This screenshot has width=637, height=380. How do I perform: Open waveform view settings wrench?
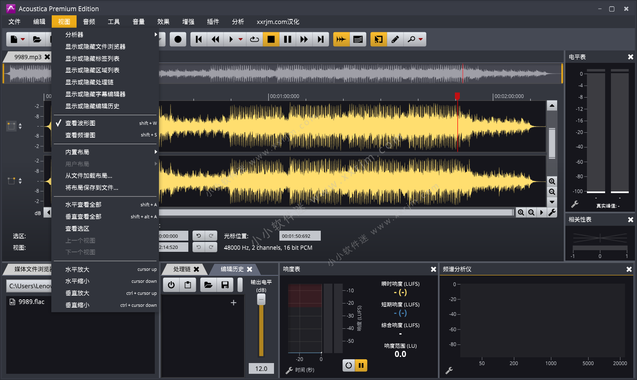pos(552,213)
